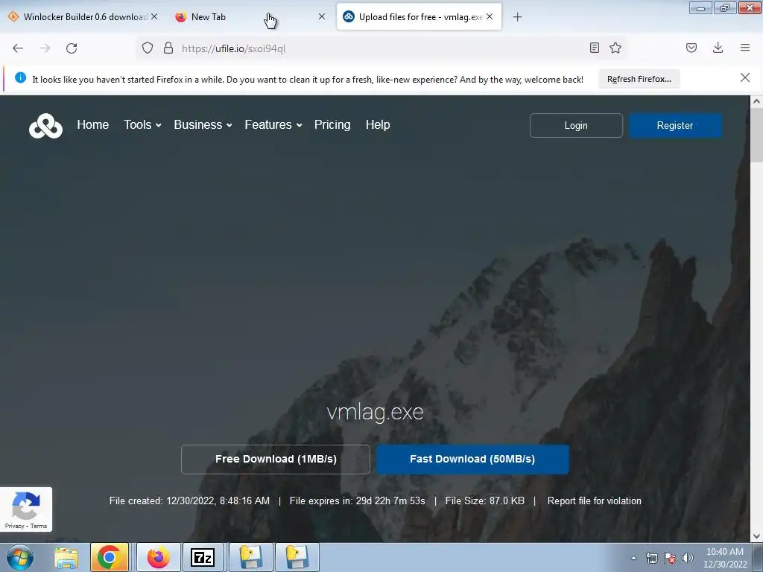This screenshot has width=763, height=572.
Task: Launch Google Chrome from the taskbar
Action: pyautogui.click(x=110, y=557)
